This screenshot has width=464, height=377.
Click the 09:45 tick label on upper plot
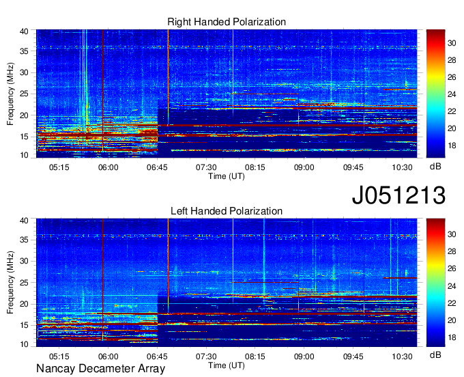click(353, 167)
